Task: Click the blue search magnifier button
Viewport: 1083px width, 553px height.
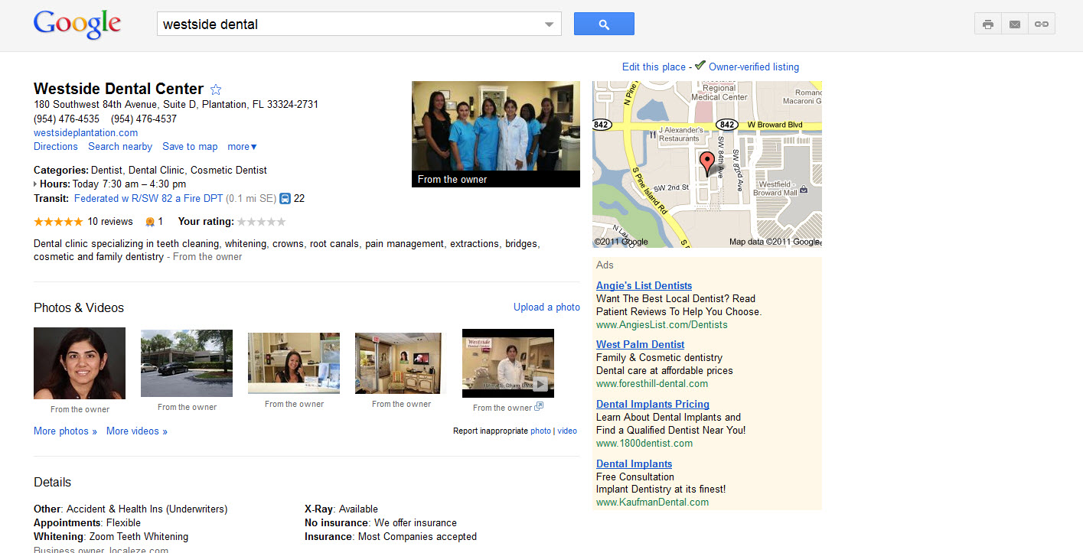Action: pos(603,24)
